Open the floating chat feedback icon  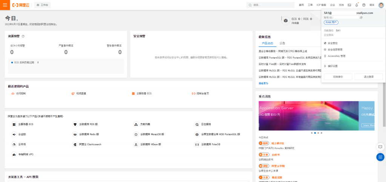point(380,147)
